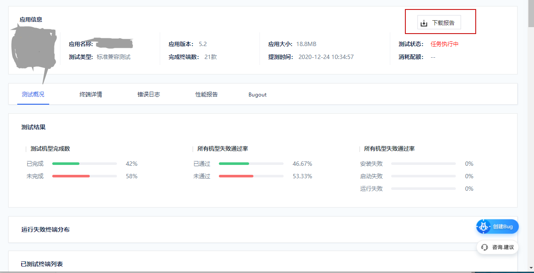Click the green 已完成 progress bar
Viewport: 534px width, 273px height.
tap(85, 164)
